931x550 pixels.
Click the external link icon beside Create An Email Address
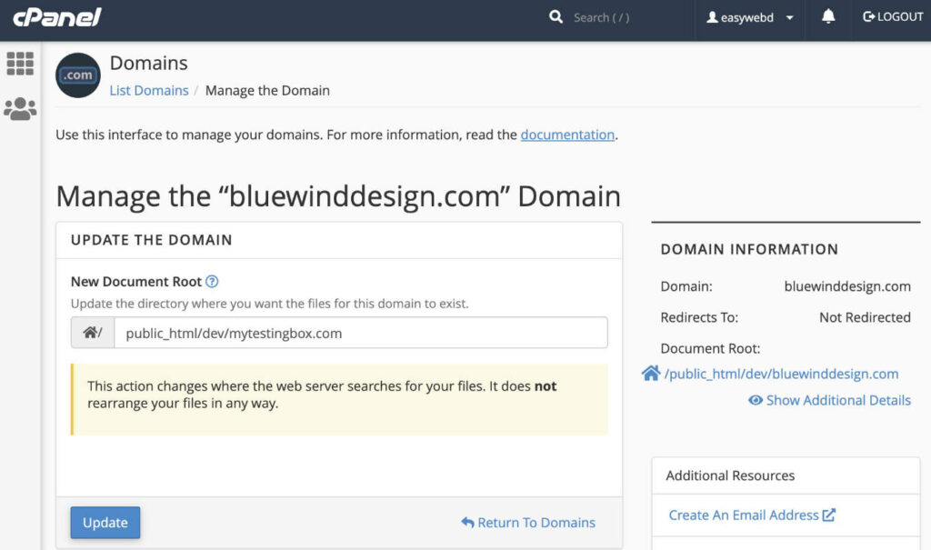828,515
